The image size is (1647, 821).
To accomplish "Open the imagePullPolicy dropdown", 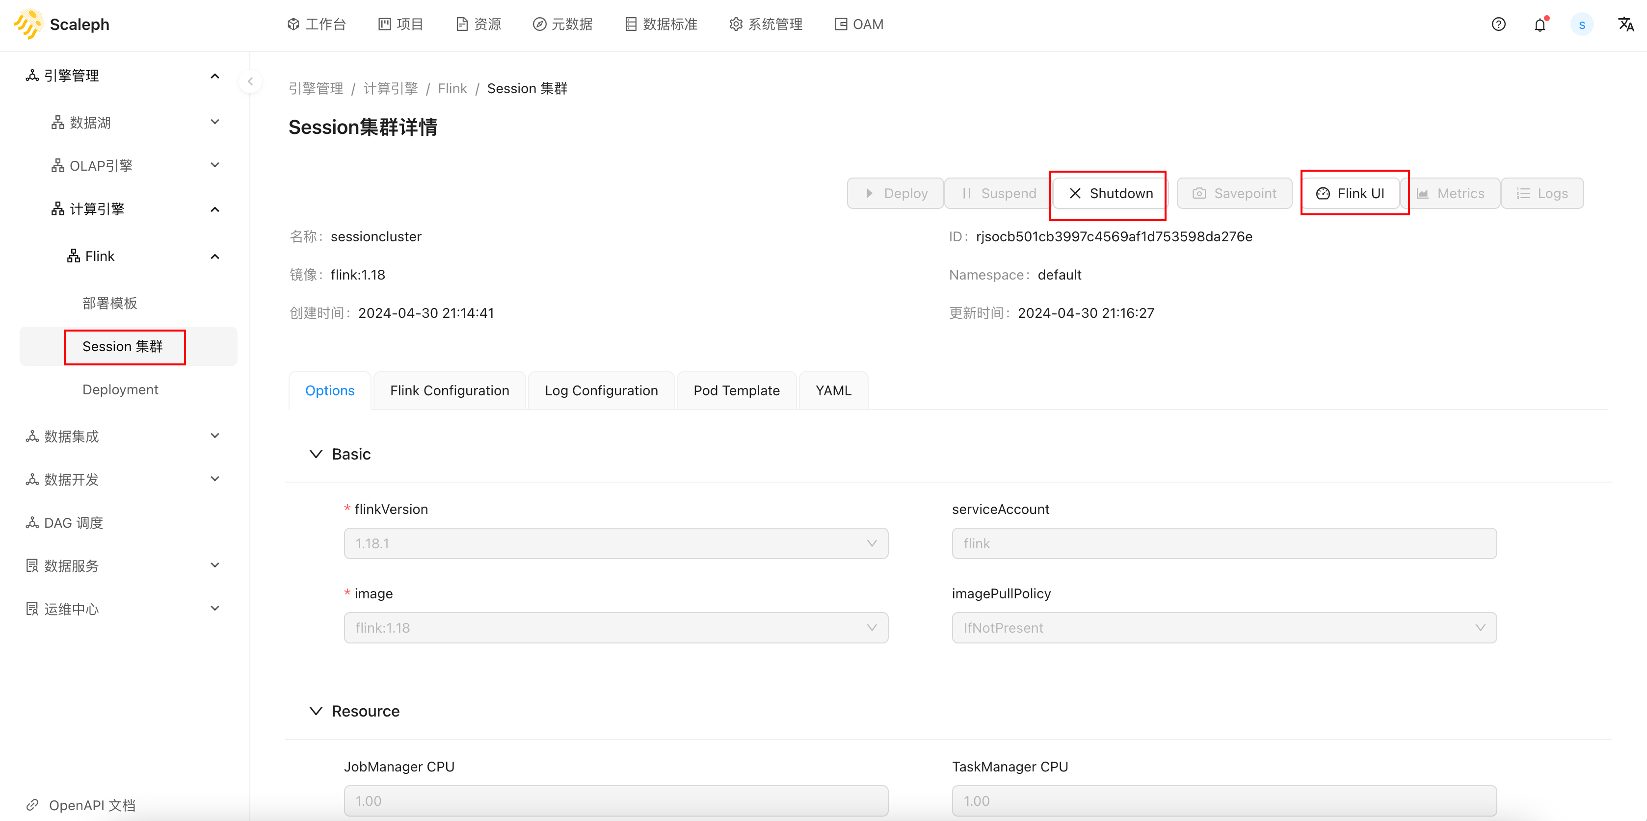I will [x=1224, y=627].
